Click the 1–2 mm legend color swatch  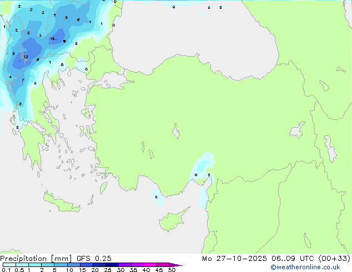(x=35, y=265)
